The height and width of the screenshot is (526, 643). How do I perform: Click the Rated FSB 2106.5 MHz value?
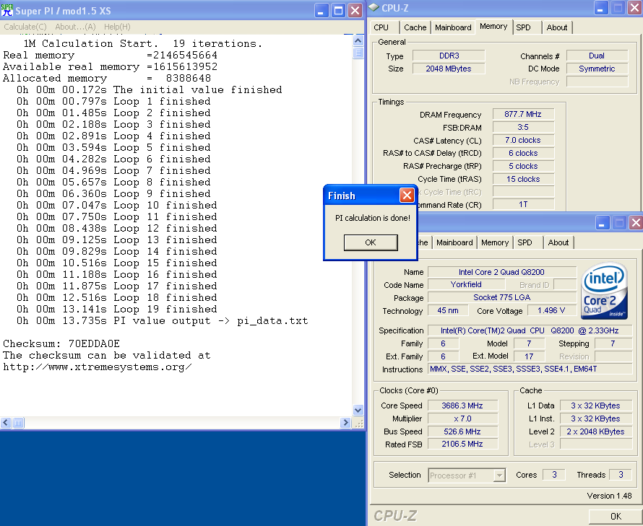tap(462, 444)
